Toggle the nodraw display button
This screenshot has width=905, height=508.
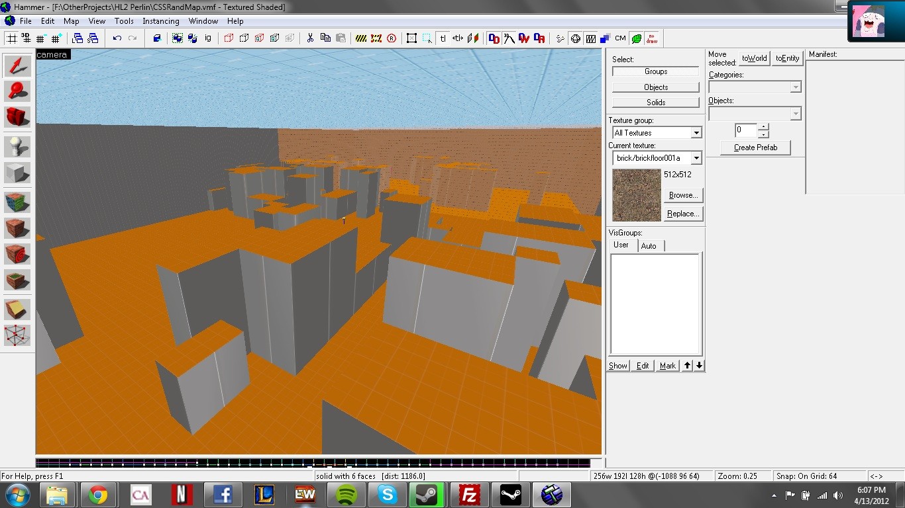tap(652, 38)
